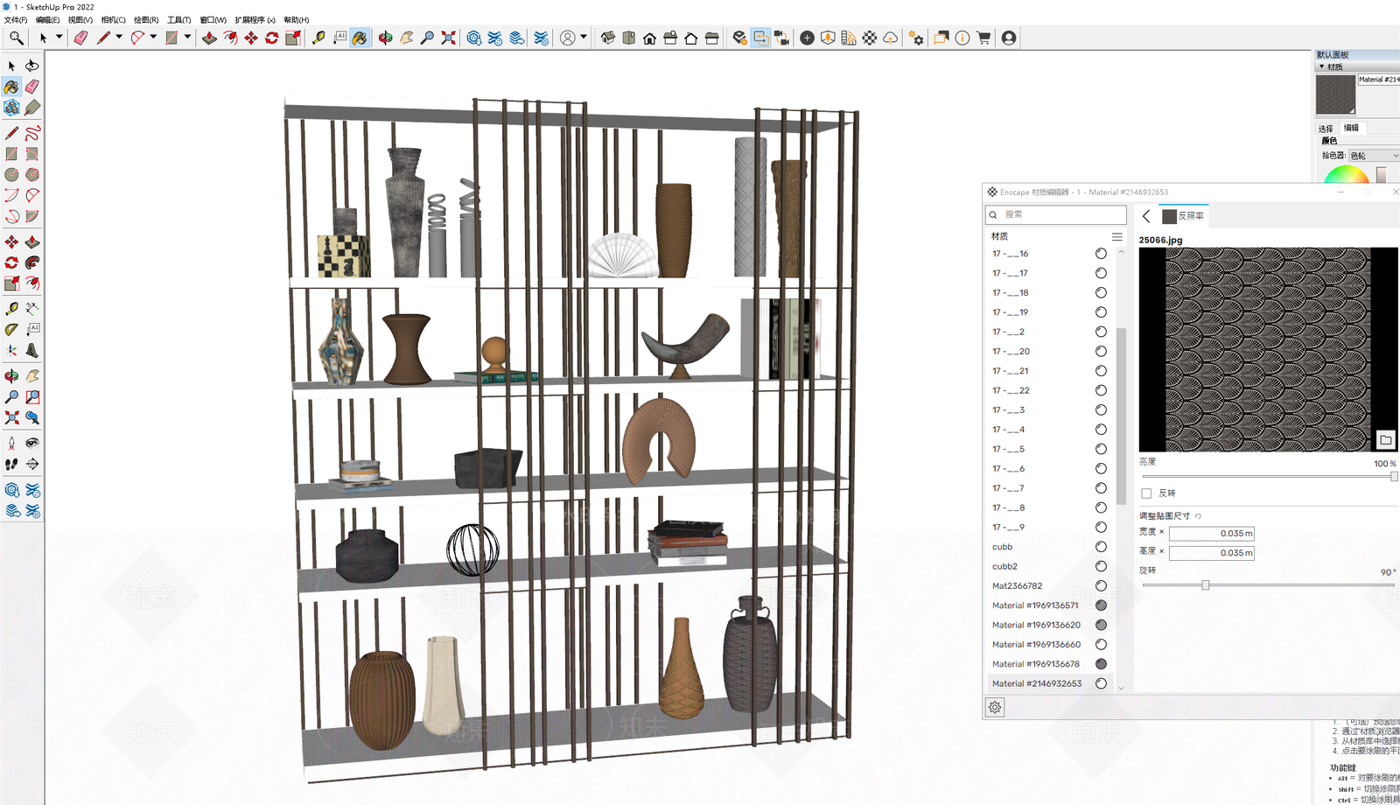
Task: Click the Enscape about info icon
Action: click(x=962, y=38)
